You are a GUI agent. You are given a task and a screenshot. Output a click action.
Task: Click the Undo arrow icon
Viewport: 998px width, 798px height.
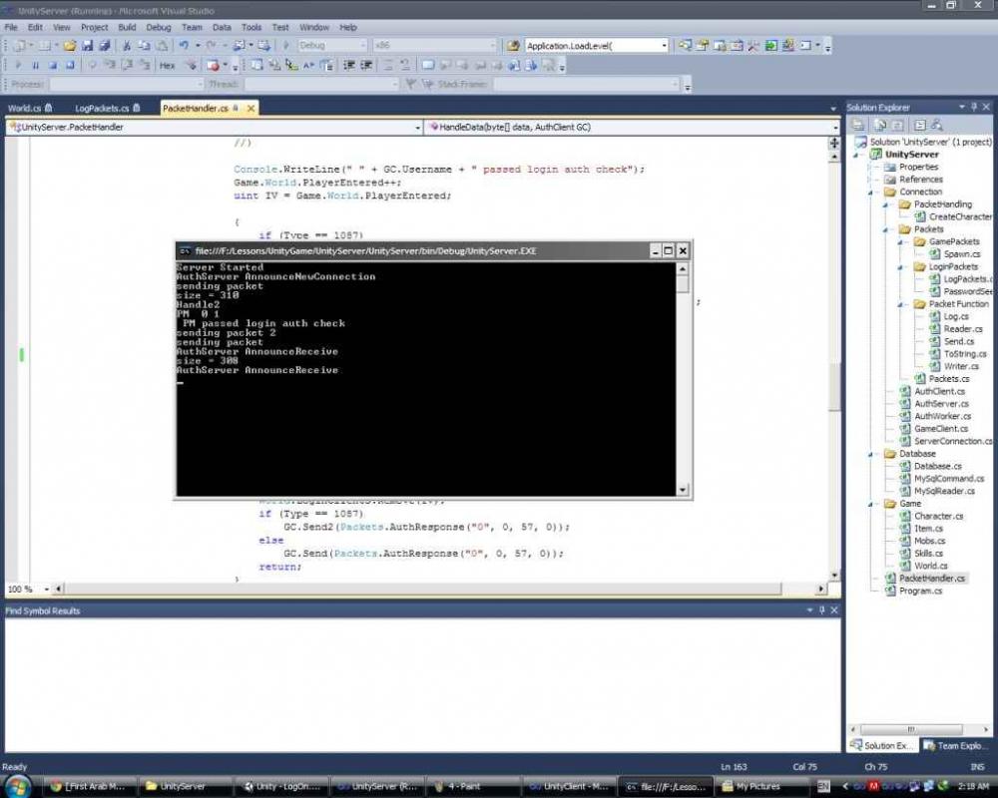(x=185, y=46)
